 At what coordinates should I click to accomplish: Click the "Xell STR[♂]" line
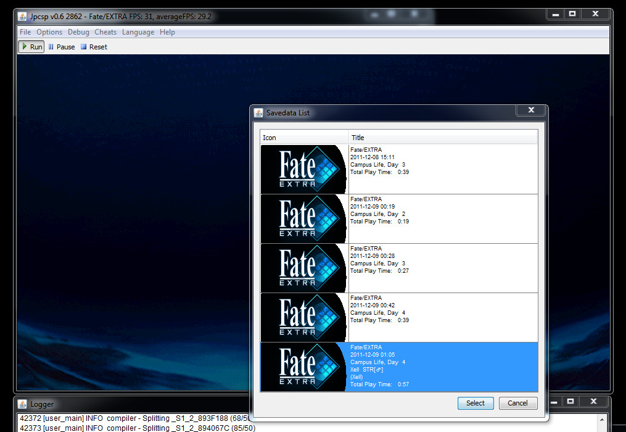coord(366,370)
